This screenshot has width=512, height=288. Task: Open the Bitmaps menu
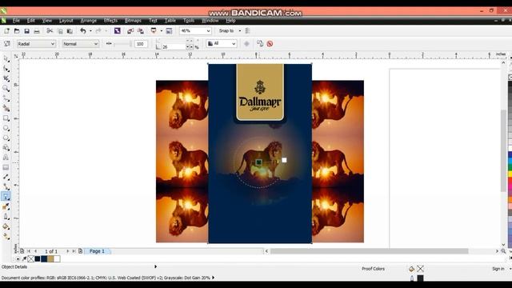pos(133,20)
